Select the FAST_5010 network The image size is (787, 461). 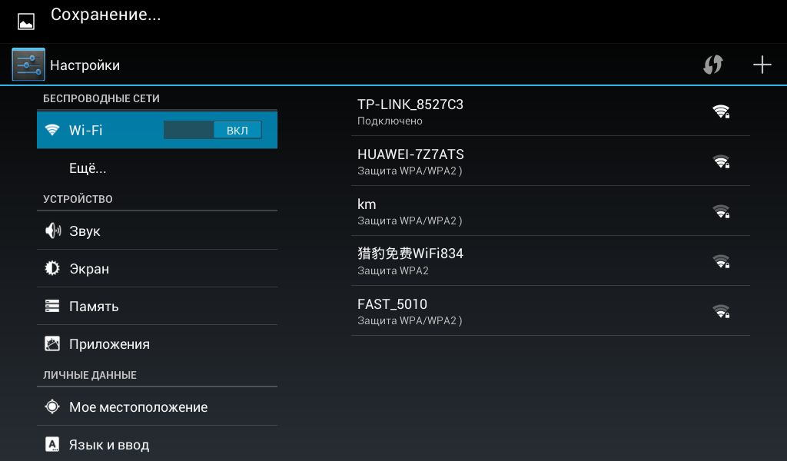pyautogui.click(x=550, y=311)
